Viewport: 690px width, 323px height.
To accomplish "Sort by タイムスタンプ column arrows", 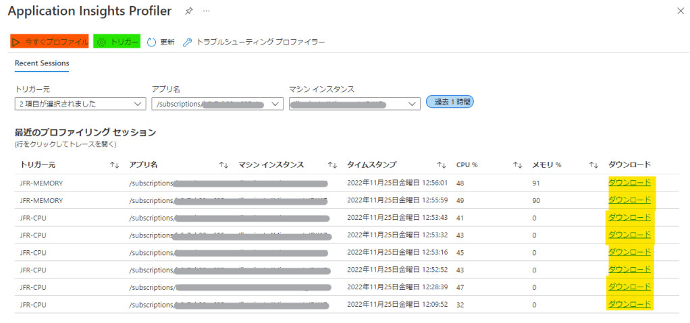I will click(x=442, y=165).
